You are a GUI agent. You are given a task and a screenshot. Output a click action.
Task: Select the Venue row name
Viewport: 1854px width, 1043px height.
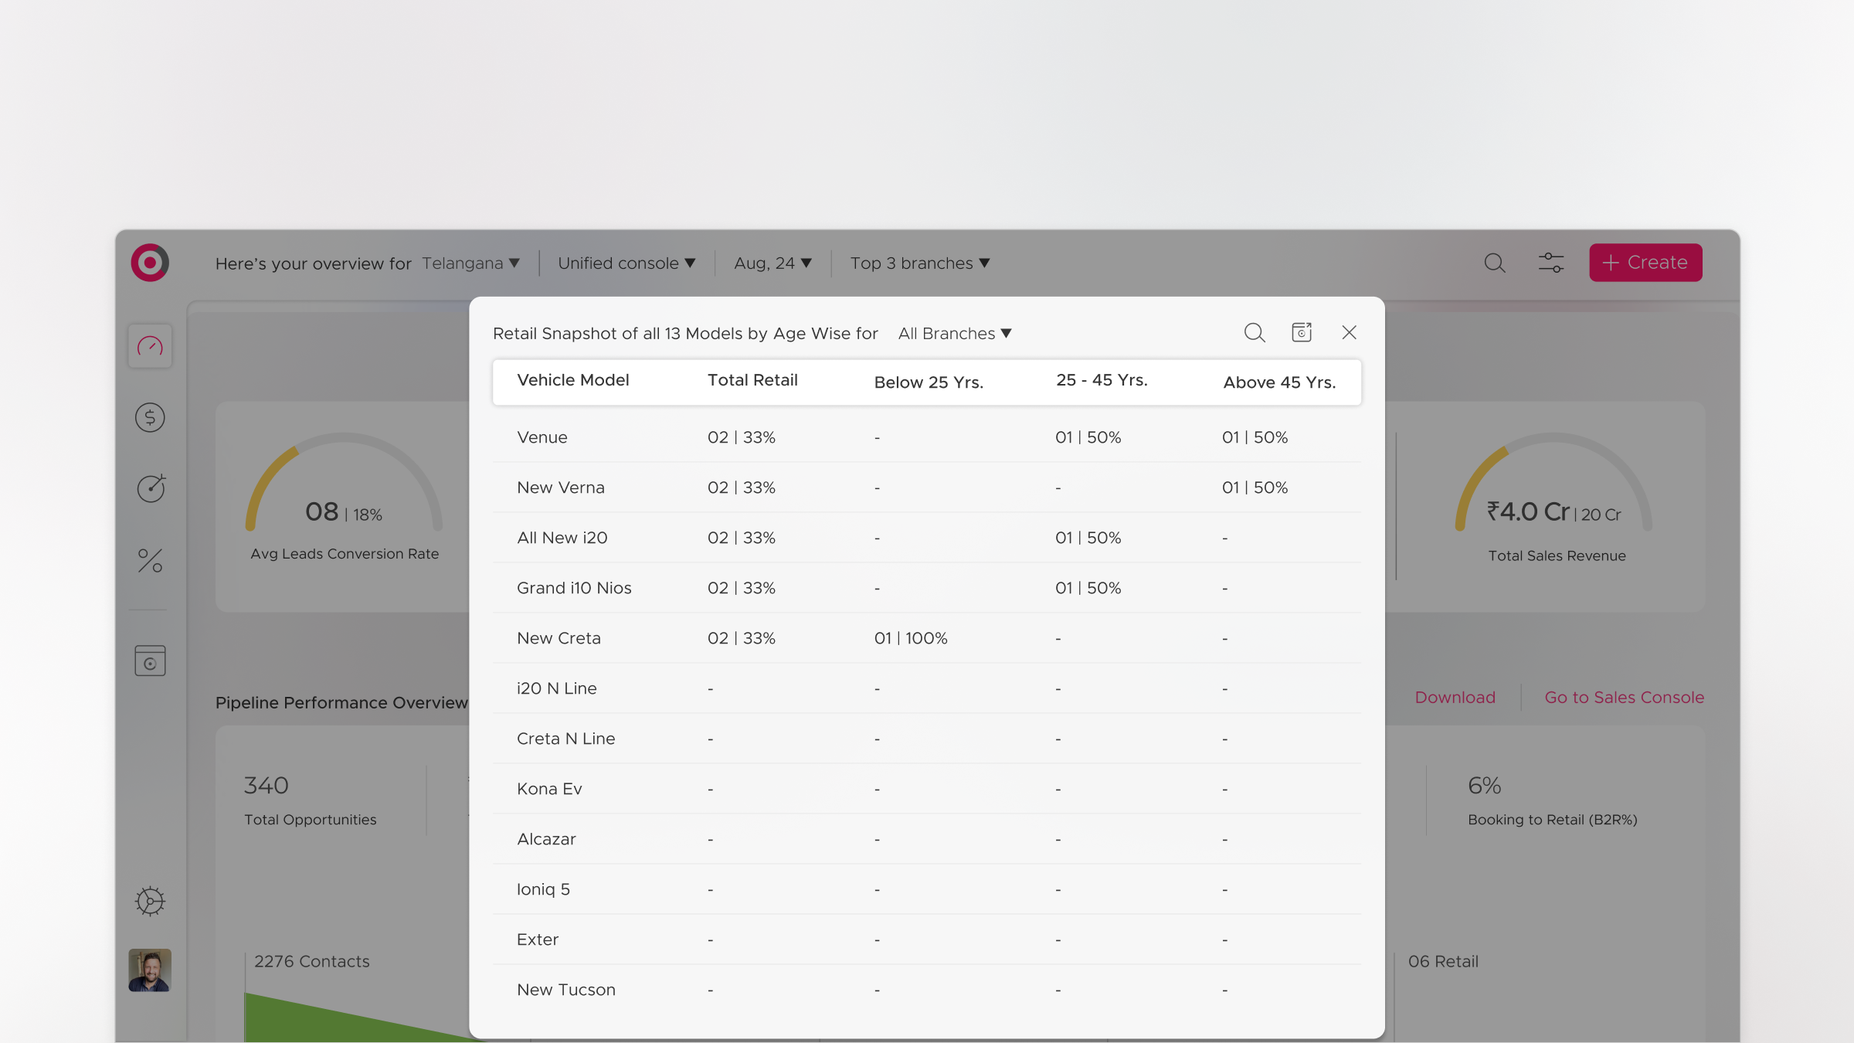(x=542, y=437)
